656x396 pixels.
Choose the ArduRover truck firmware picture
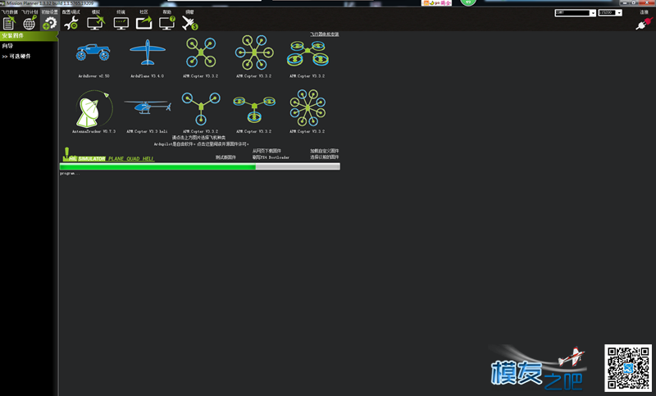93,52
